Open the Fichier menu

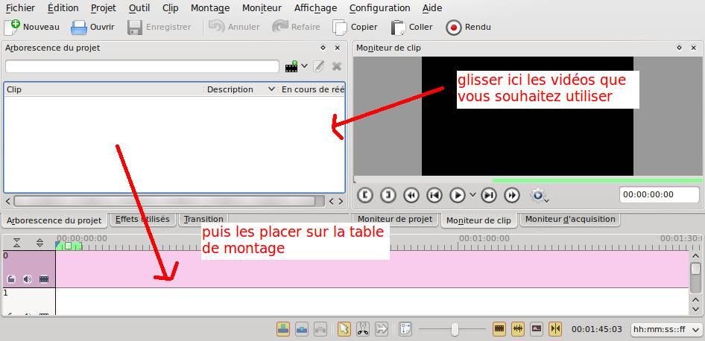click(x=20, y=7)
